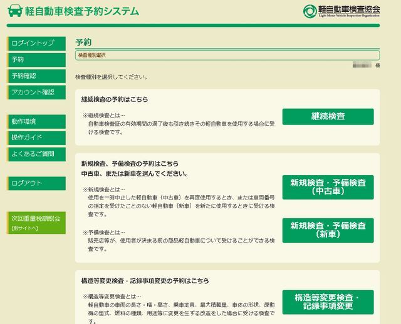Choose 新規検査・予備検査(中古車) button
This screenshot has height=324, width=401.
pos(328,187)
